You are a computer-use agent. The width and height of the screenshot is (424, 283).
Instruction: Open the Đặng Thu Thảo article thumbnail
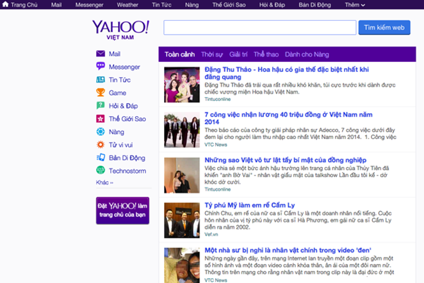(182, 84)
